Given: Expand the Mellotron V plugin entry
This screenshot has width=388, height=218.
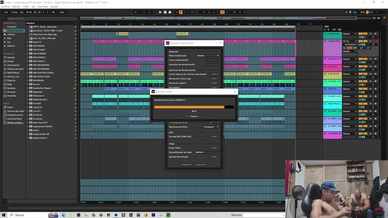Looking at the screenshot, I should (x=28, y=96).
